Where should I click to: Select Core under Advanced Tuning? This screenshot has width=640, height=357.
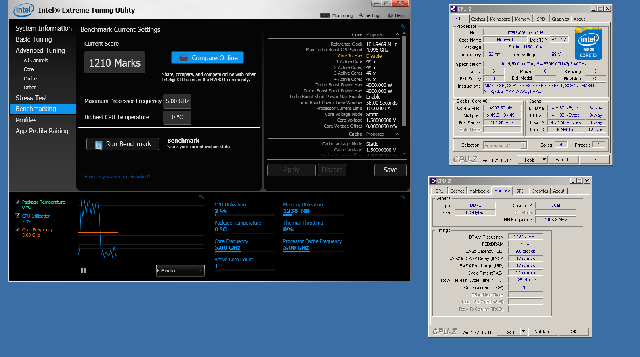tap(29, 69)
